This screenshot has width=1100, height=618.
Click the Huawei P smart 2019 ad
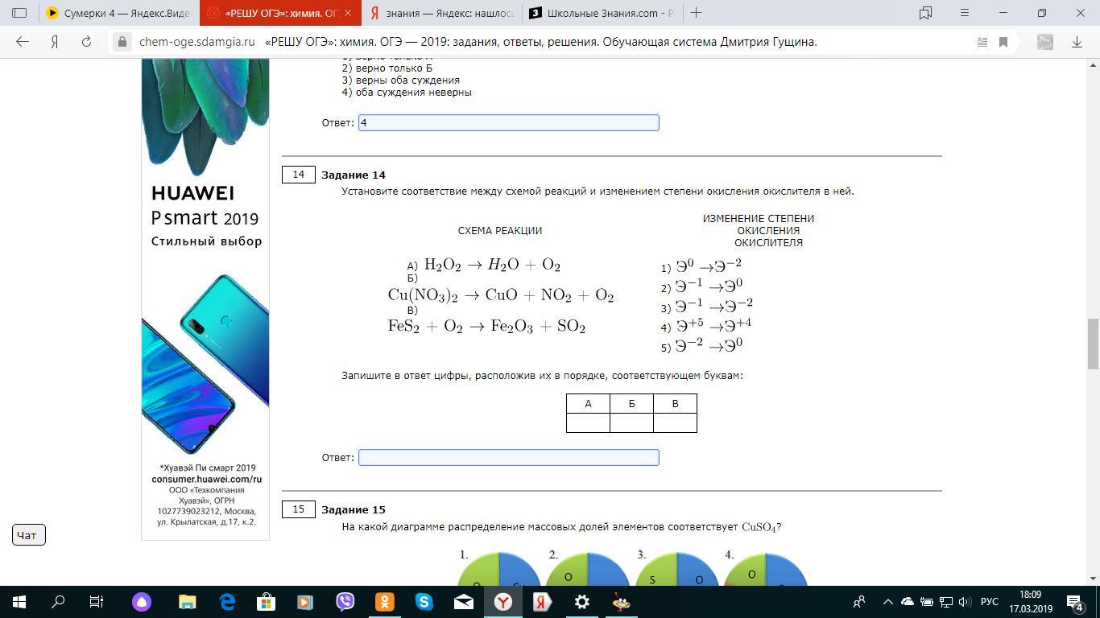point(205,299)
